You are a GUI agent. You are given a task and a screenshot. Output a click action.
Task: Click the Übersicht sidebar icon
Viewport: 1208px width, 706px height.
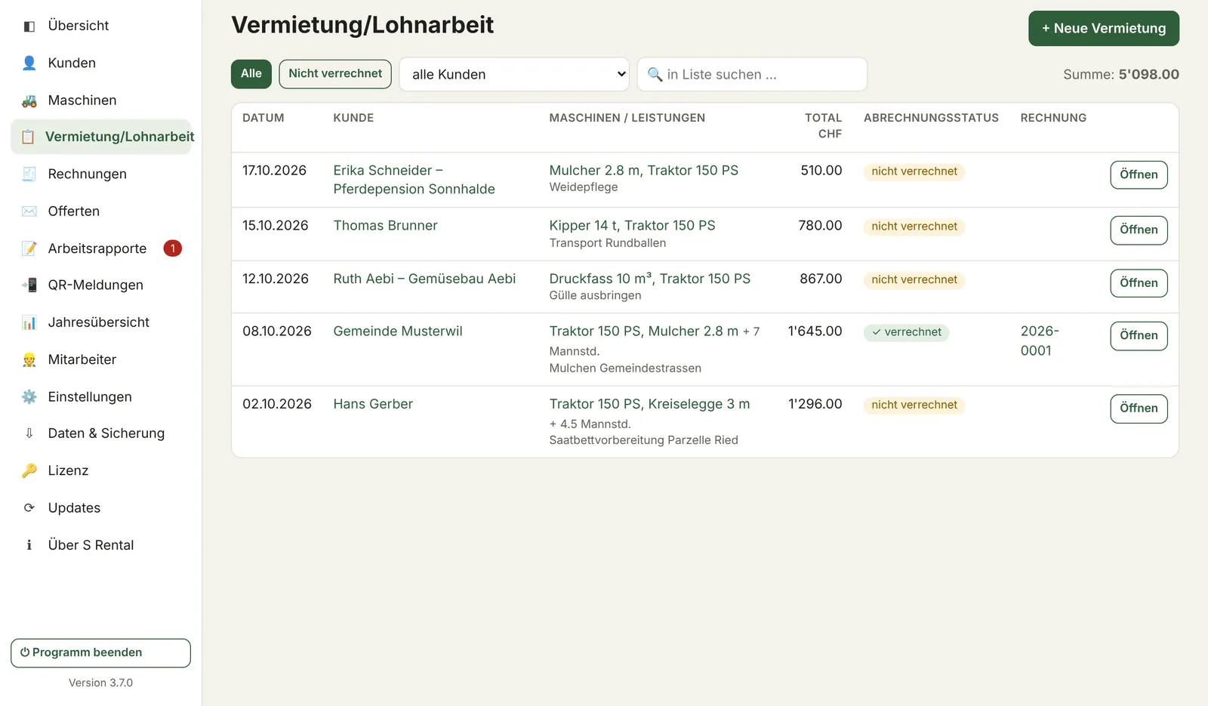pyautogui.click(x=29, y=26)
